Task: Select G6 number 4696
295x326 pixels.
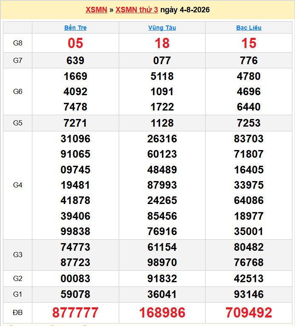Action: (249, 91)
